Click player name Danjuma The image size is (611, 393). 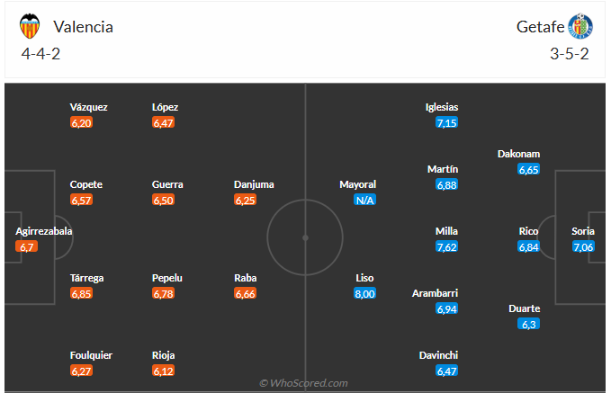click(254, 184)
